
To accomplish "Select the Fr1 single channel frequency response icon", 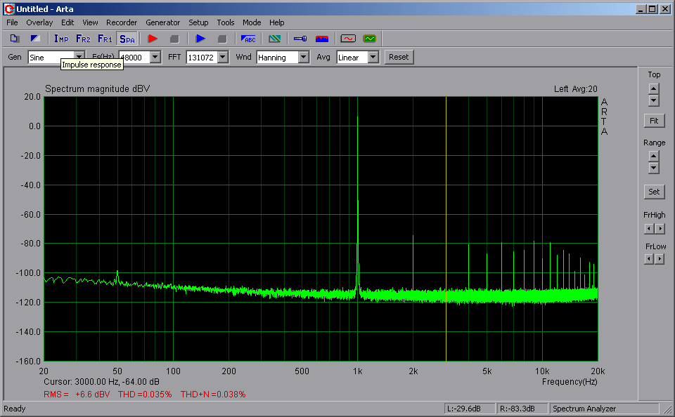I will pos(105,39).
